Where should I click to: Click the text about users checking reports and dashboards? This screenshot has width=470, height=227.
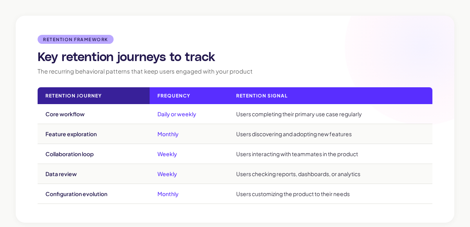(x=298, y=174)
